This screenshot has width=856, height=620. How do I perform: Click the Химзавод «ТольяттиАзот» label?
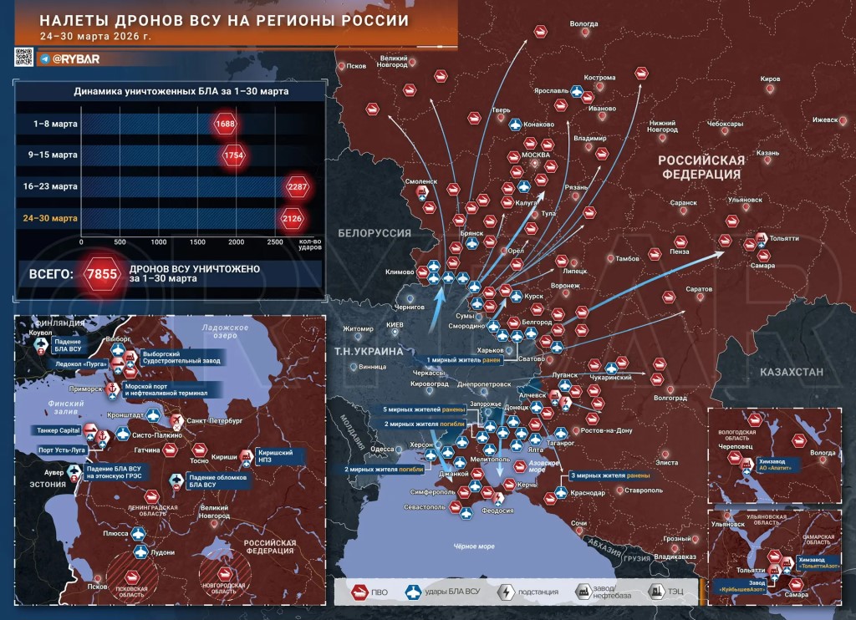pos(819,562)
